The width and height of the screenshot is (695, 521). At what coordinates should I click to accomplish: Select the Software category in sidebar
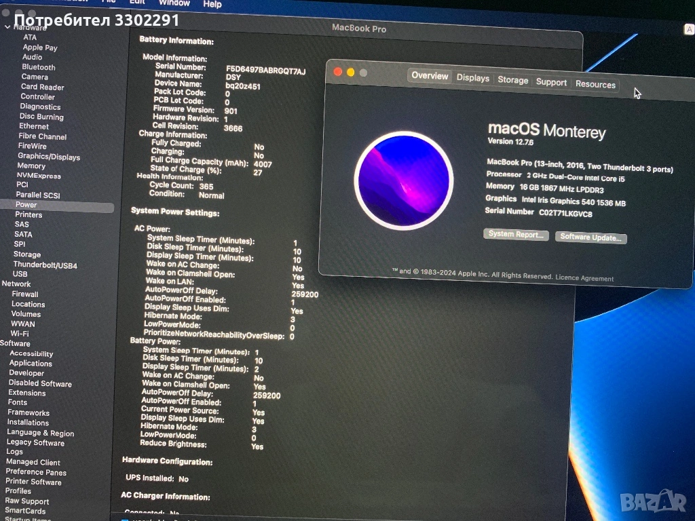coord(15,343)
